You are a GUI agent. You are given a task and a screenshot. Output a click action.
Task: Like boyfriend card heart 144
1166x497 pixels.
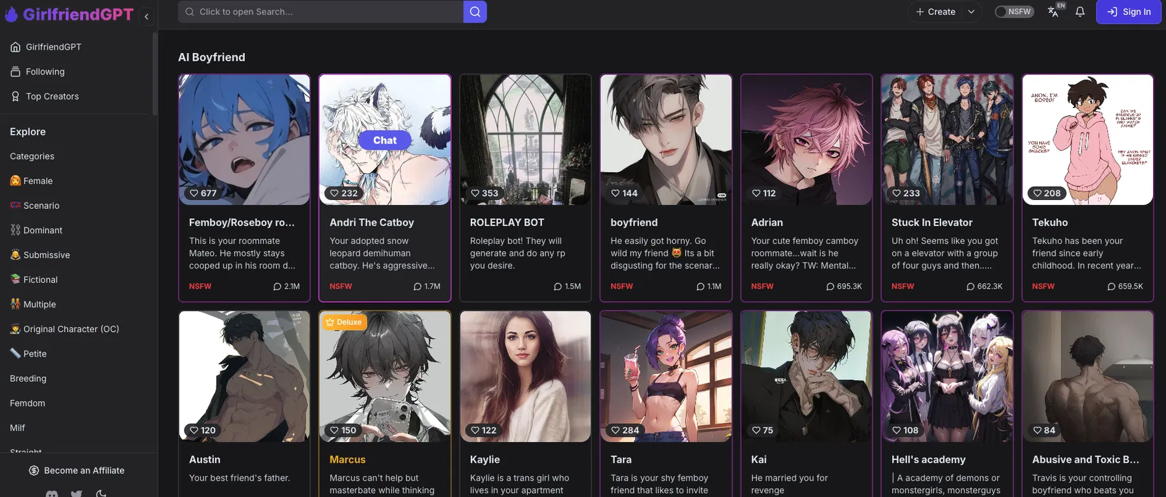[624, 193]
